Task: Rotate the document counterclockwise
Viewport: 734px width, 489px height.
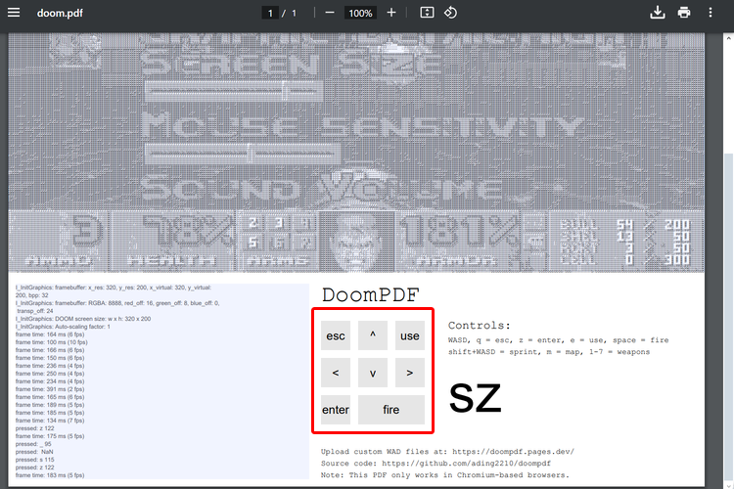Action: tap(450, 13)
